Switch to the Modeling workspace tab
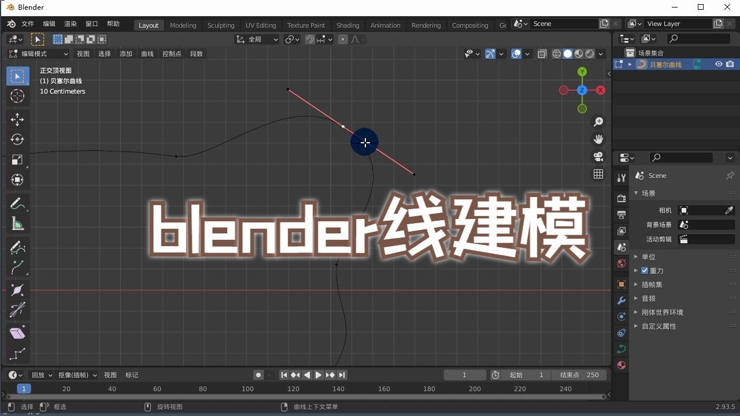 point(183,25)
